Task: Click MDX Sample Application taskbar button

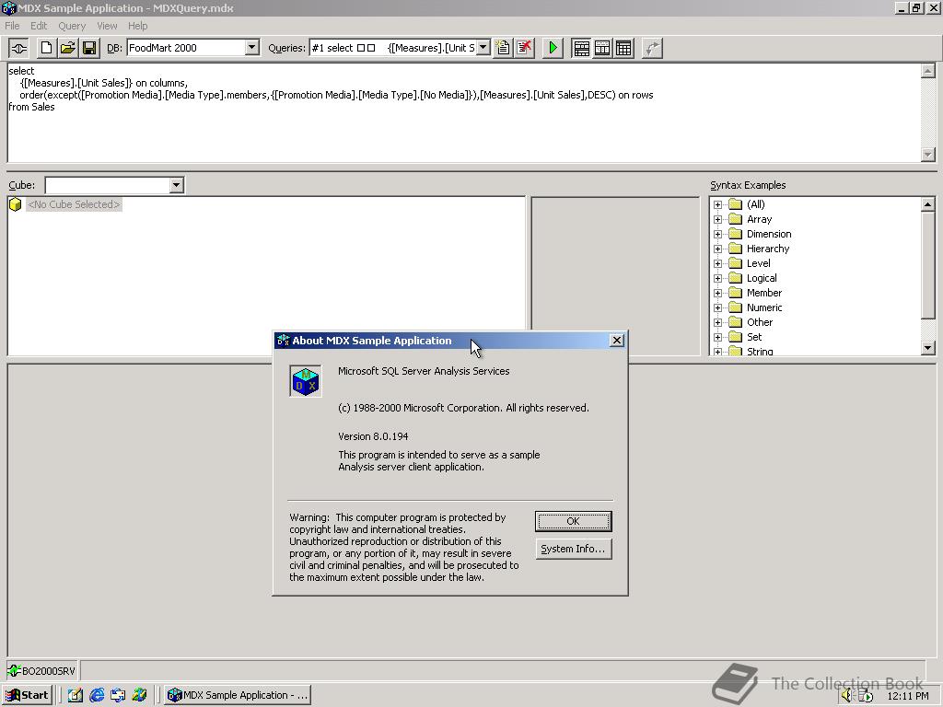Action: click(x=238, y=695)
